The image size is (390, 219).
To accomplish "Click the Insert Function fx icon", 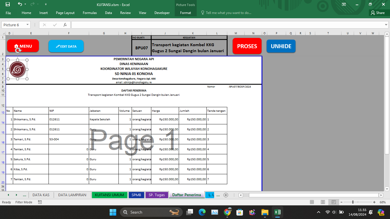I will [x=65, y=25].
